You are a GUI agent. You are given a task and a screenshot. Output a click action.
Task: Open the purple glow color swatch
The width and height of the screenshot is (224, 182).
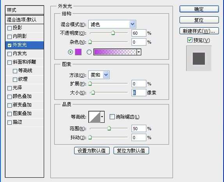coord(78,52)
